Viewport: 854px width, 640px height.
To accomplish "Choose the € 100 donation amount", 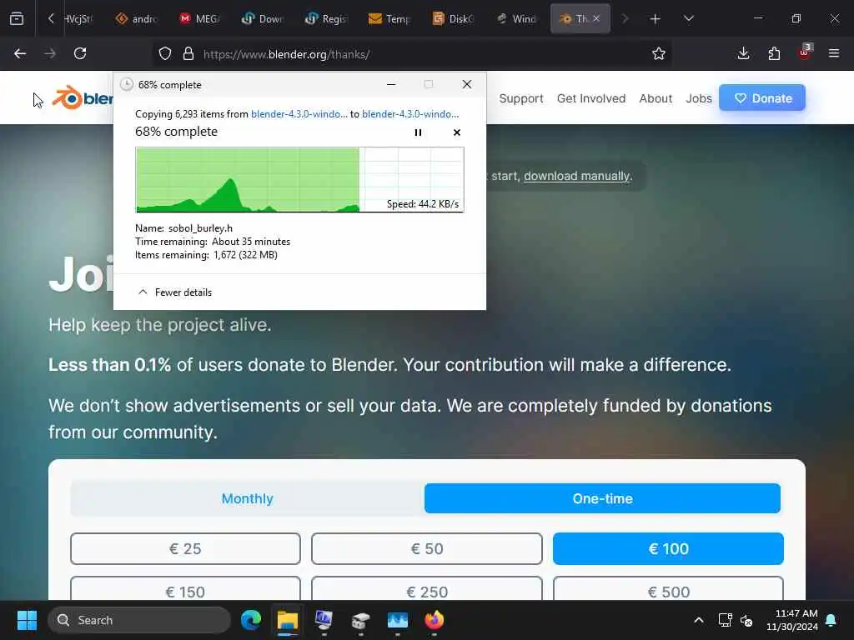I will (x=668, y=548).
